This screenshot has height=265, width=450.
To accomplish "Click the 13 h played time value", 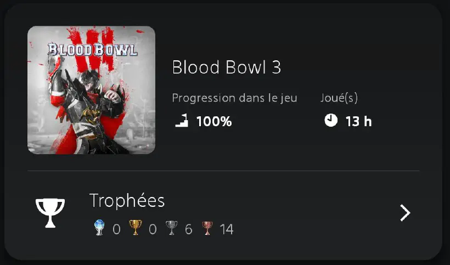I will point(358,121).
